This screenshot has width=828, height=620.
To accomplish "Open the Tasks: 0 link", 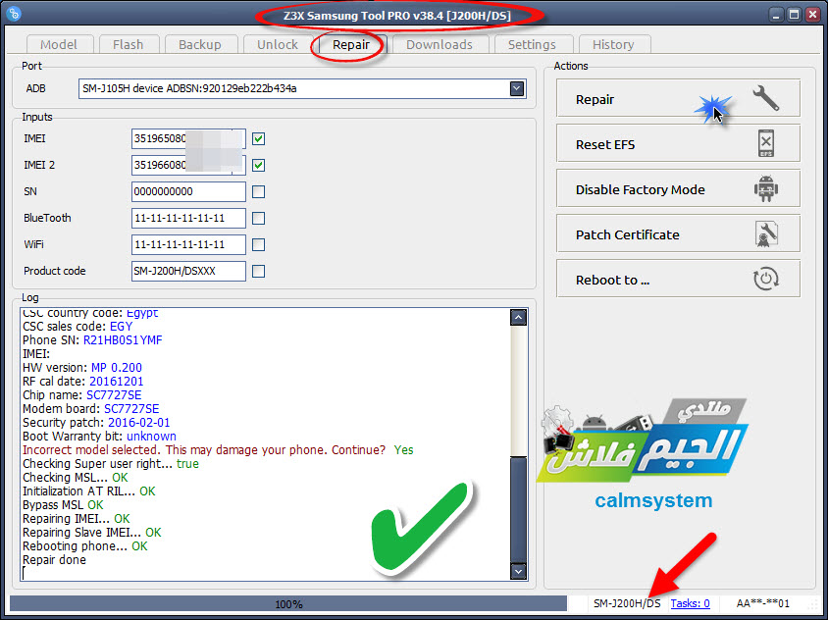I will click(x=690, y=603).
